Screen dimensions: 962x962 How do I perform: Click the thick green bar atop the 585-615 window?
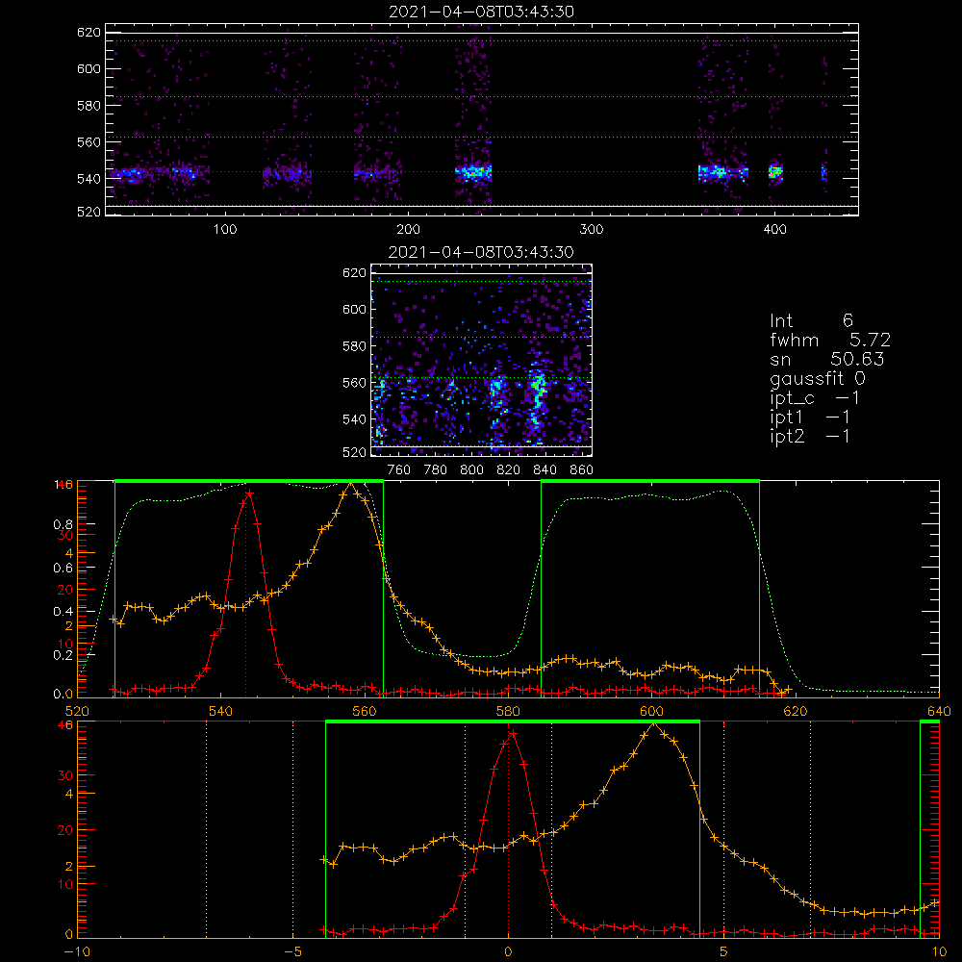point(650,482)
